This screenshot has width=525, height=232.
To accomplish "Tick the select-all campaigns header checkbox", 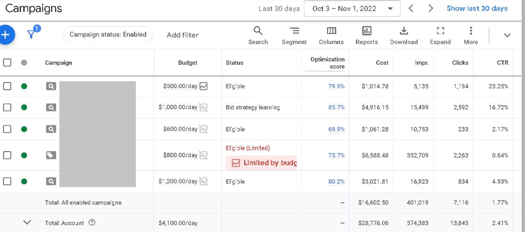I will click(x=7, y=63).
